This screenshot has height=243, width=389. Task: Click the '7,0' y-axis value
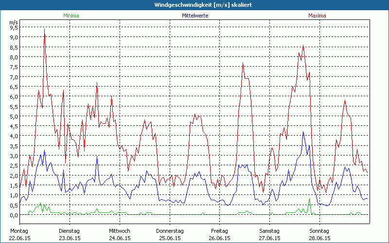[14, 77]
